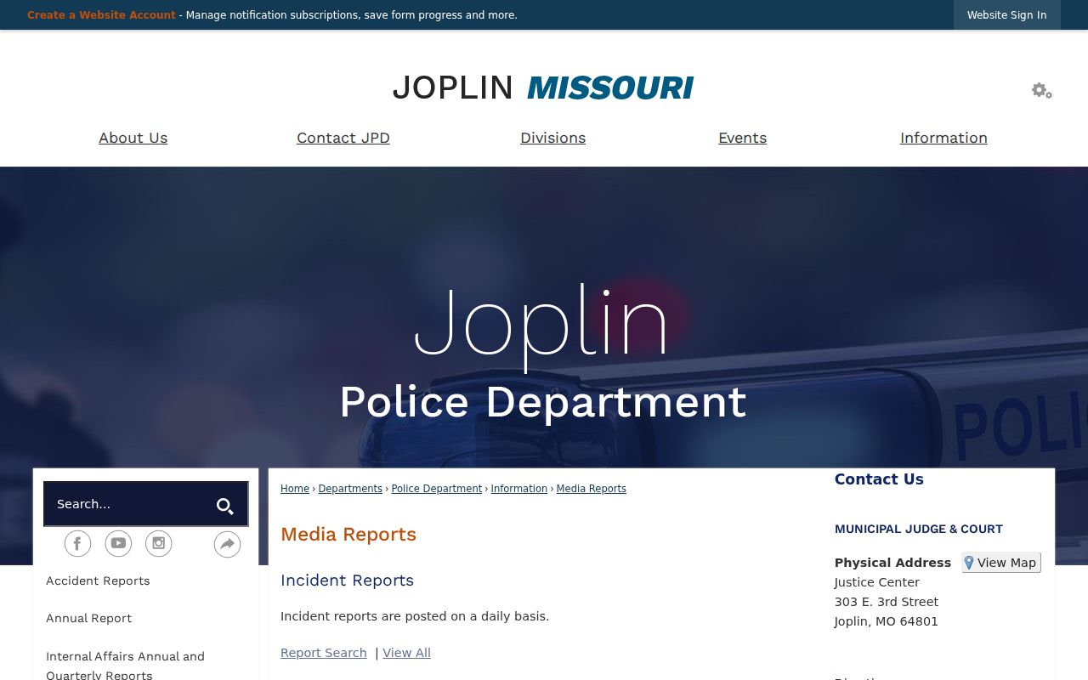
Task: Go to Departments breadcrumb link
Action: click(350, 489)
